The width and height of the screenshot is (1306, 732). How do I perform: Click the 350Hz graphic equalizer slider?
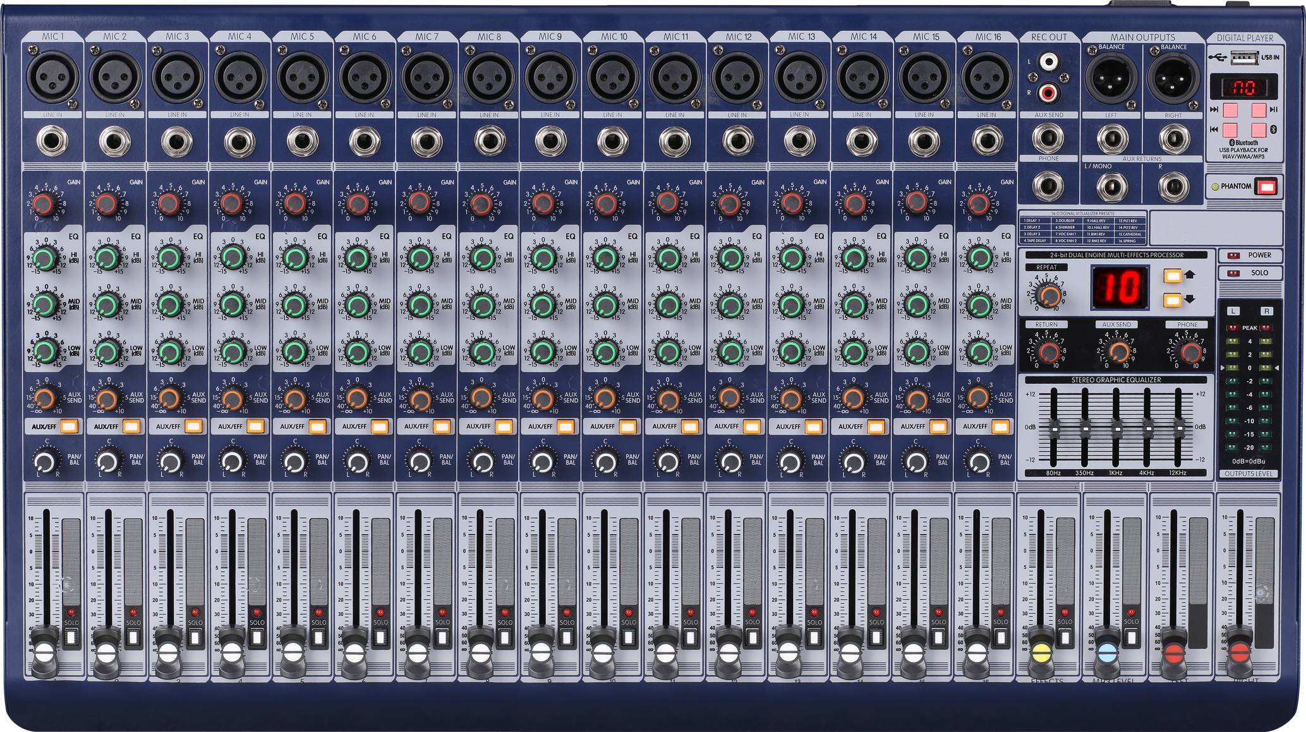point(1085,429)
